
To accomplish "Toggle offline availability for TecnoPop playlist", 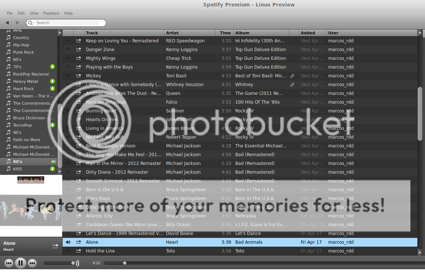I will click(x=52, y=125).
